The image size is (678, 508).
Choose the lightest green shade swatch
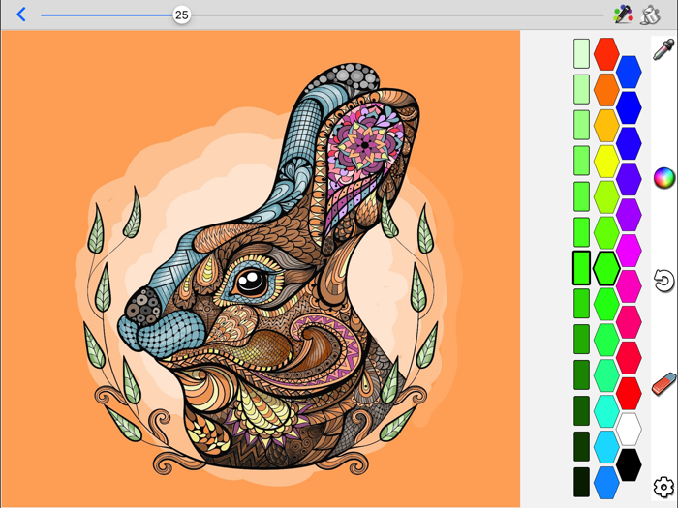581,53
